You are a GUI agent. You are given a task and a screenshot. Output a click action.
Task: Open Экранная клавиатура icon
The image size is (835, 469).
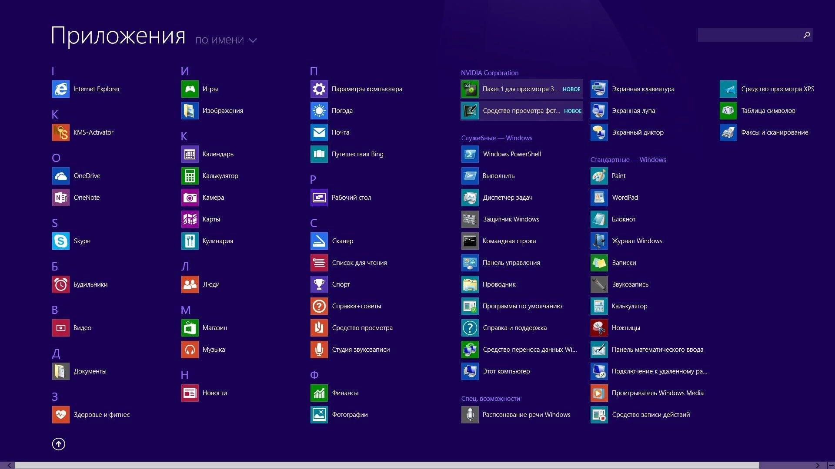(599, 89)
